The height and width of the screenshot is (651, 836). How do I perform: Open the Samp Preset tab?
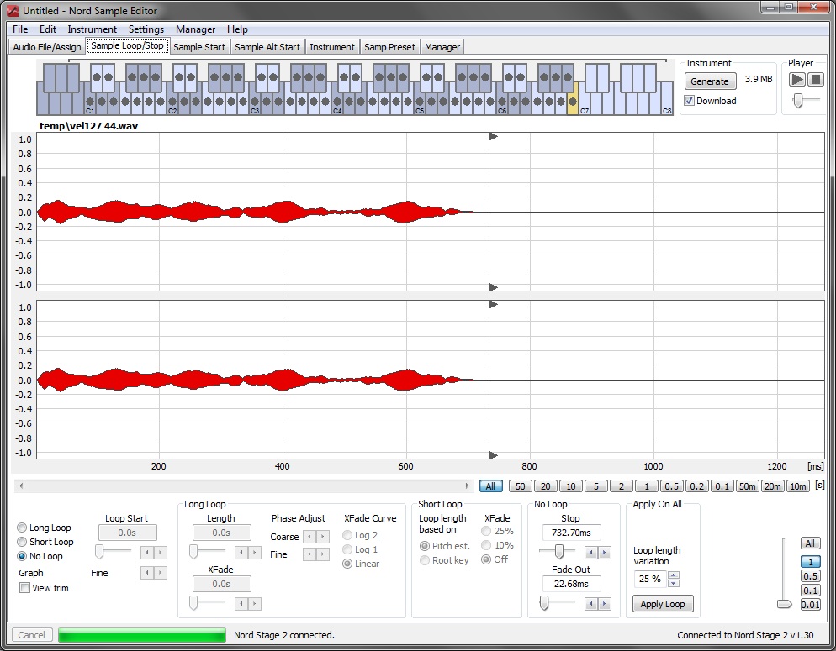click(389, 47)
